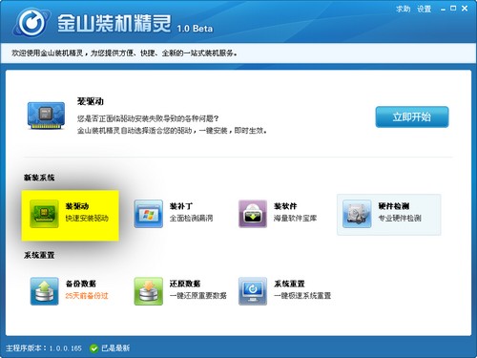
Task: Click the 一键还原重要数据 description
Action: point(198,296)
